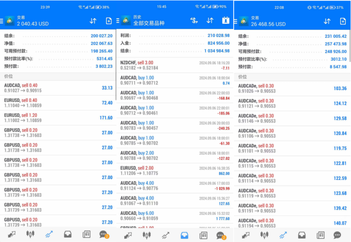This screenshot has width=351, height=242.
Task: Tap the dollar currency icon on history screen
Action: click(x=194, y=21)
